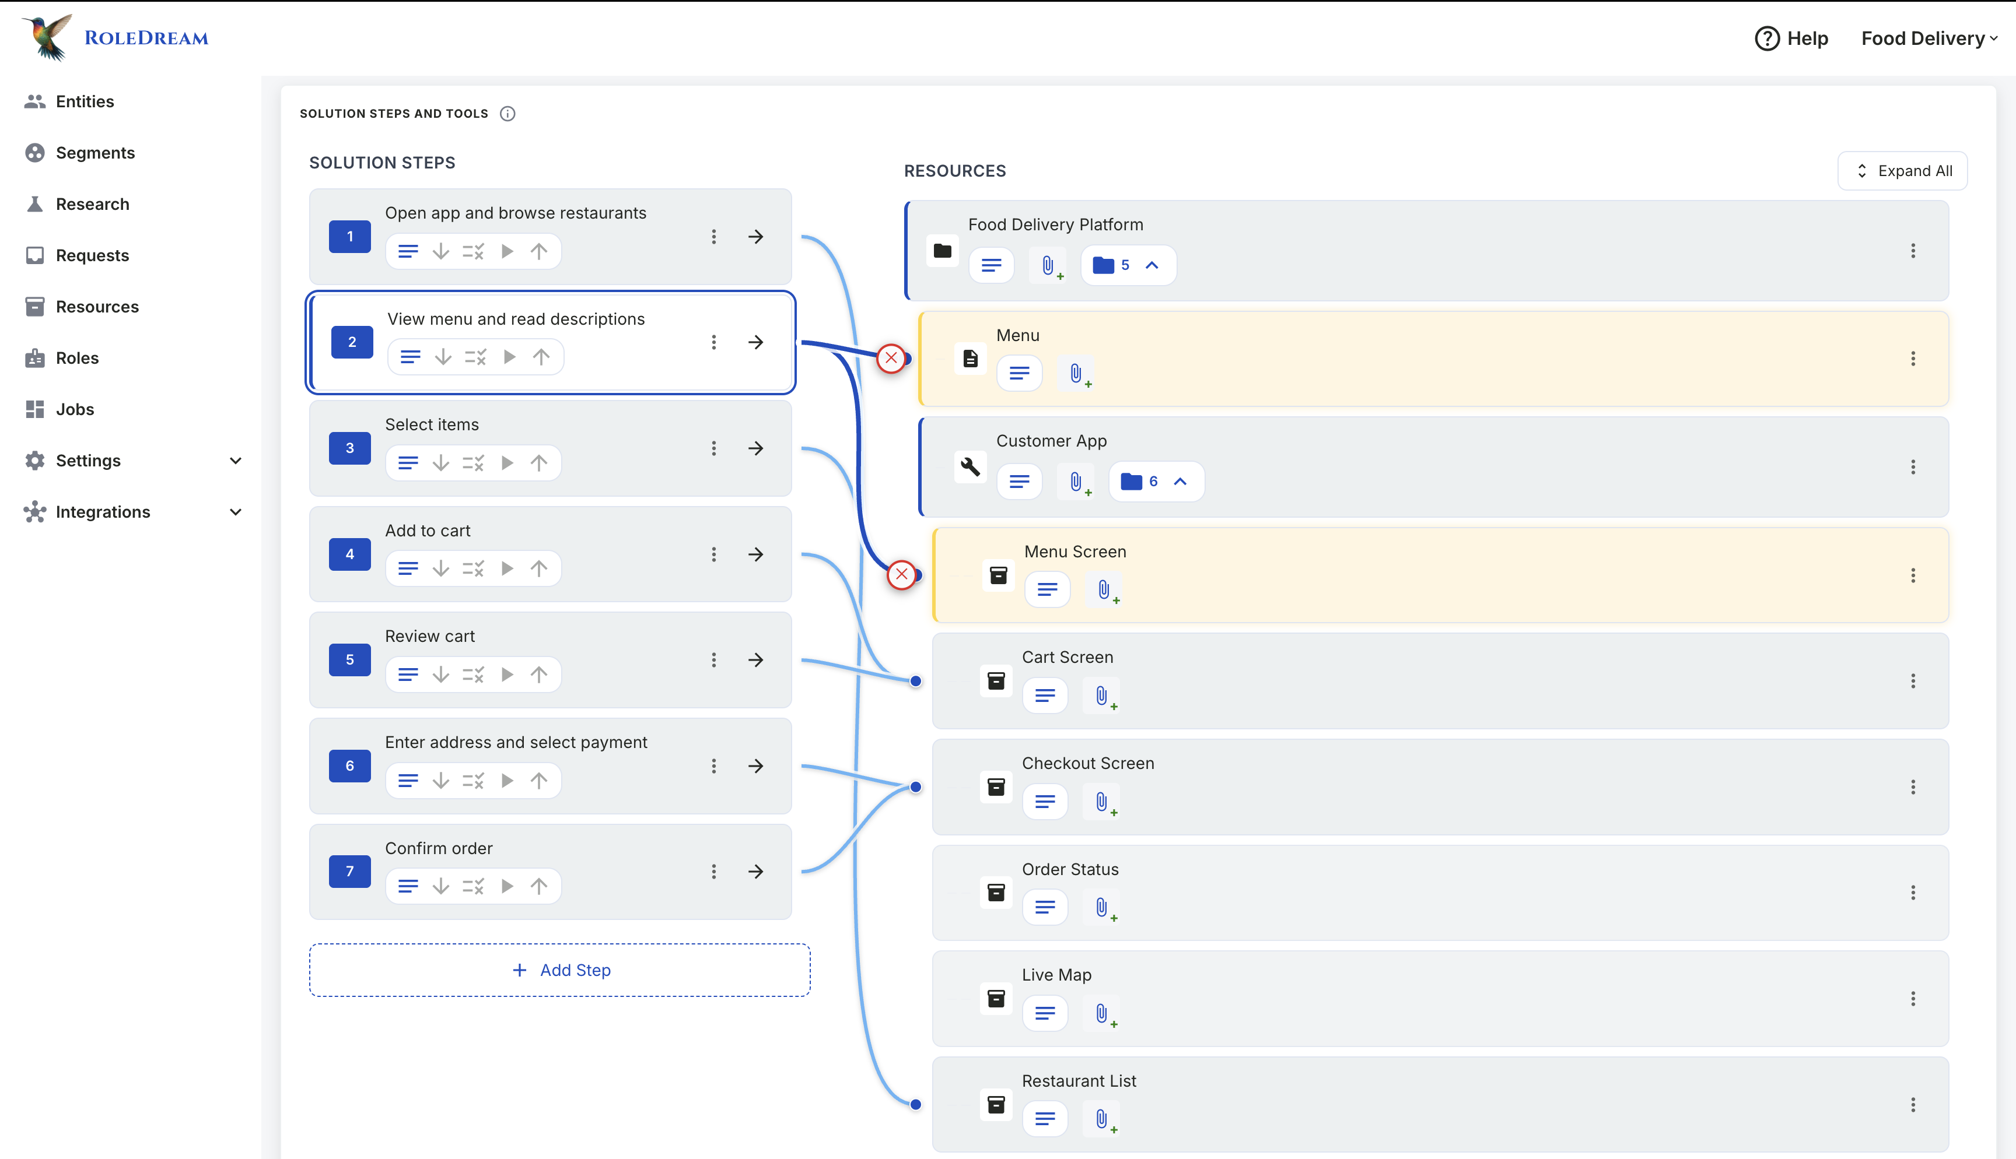The width and height of the screenshot is (2016, 1159).
Task: Collapse Customer App folder list with chevron
Action: pos(1180,481)
